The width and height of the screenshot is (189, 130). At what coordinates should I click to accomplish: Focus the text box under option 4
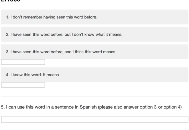click(x=23, y=85)
